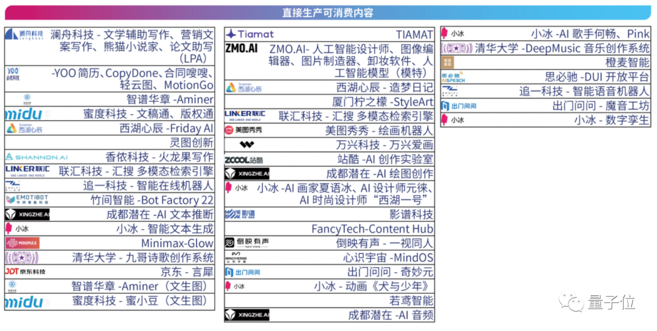Image resolution: width=657 pixels, height=331 pixels.
Task: Select 追一科技 logo in 智能在线机器人 row
Action: [x=13, y=186]
